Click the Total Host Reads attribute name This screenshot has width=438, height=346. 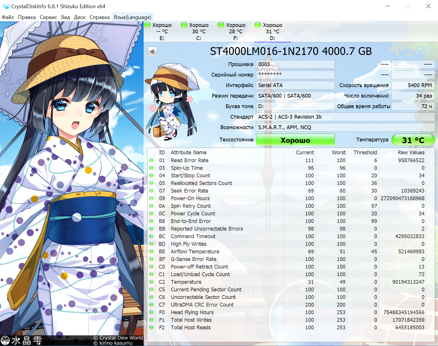pyautogui.click(x=191, y=327)
